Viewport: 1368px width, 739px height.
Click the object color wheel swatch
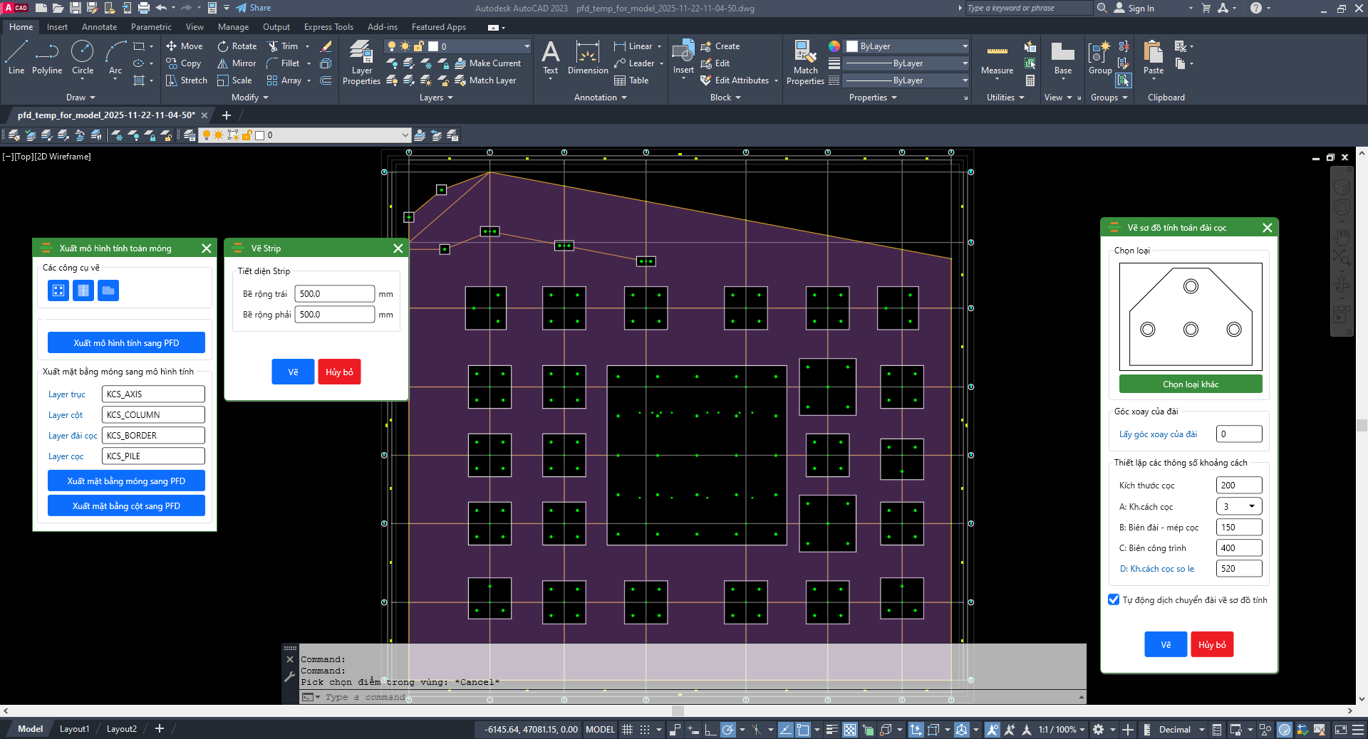[834, 46]
